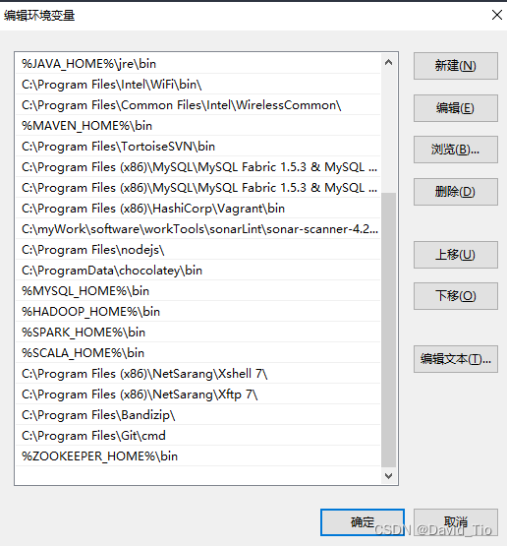Select the Intel\WirelessCommon\ path entry
507x546 pixels.
point(197,105)
